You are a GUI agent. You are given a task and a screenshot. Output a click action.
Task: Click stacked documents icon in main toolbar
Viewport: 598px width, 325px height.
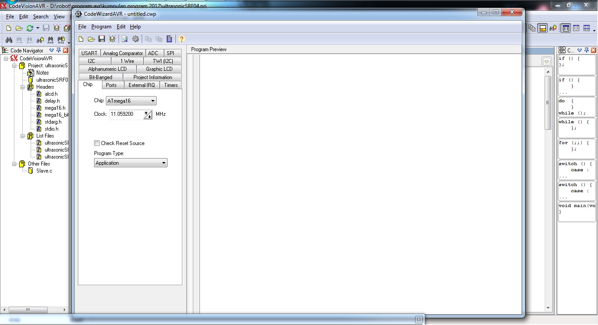[532, 28]
